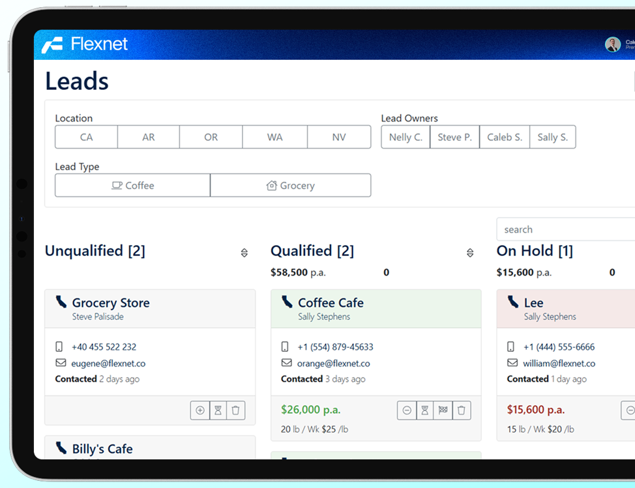Click eugene@flexnet.co email address
The image size is (635, 488).
pyautogui.click(x=108, y=364)
